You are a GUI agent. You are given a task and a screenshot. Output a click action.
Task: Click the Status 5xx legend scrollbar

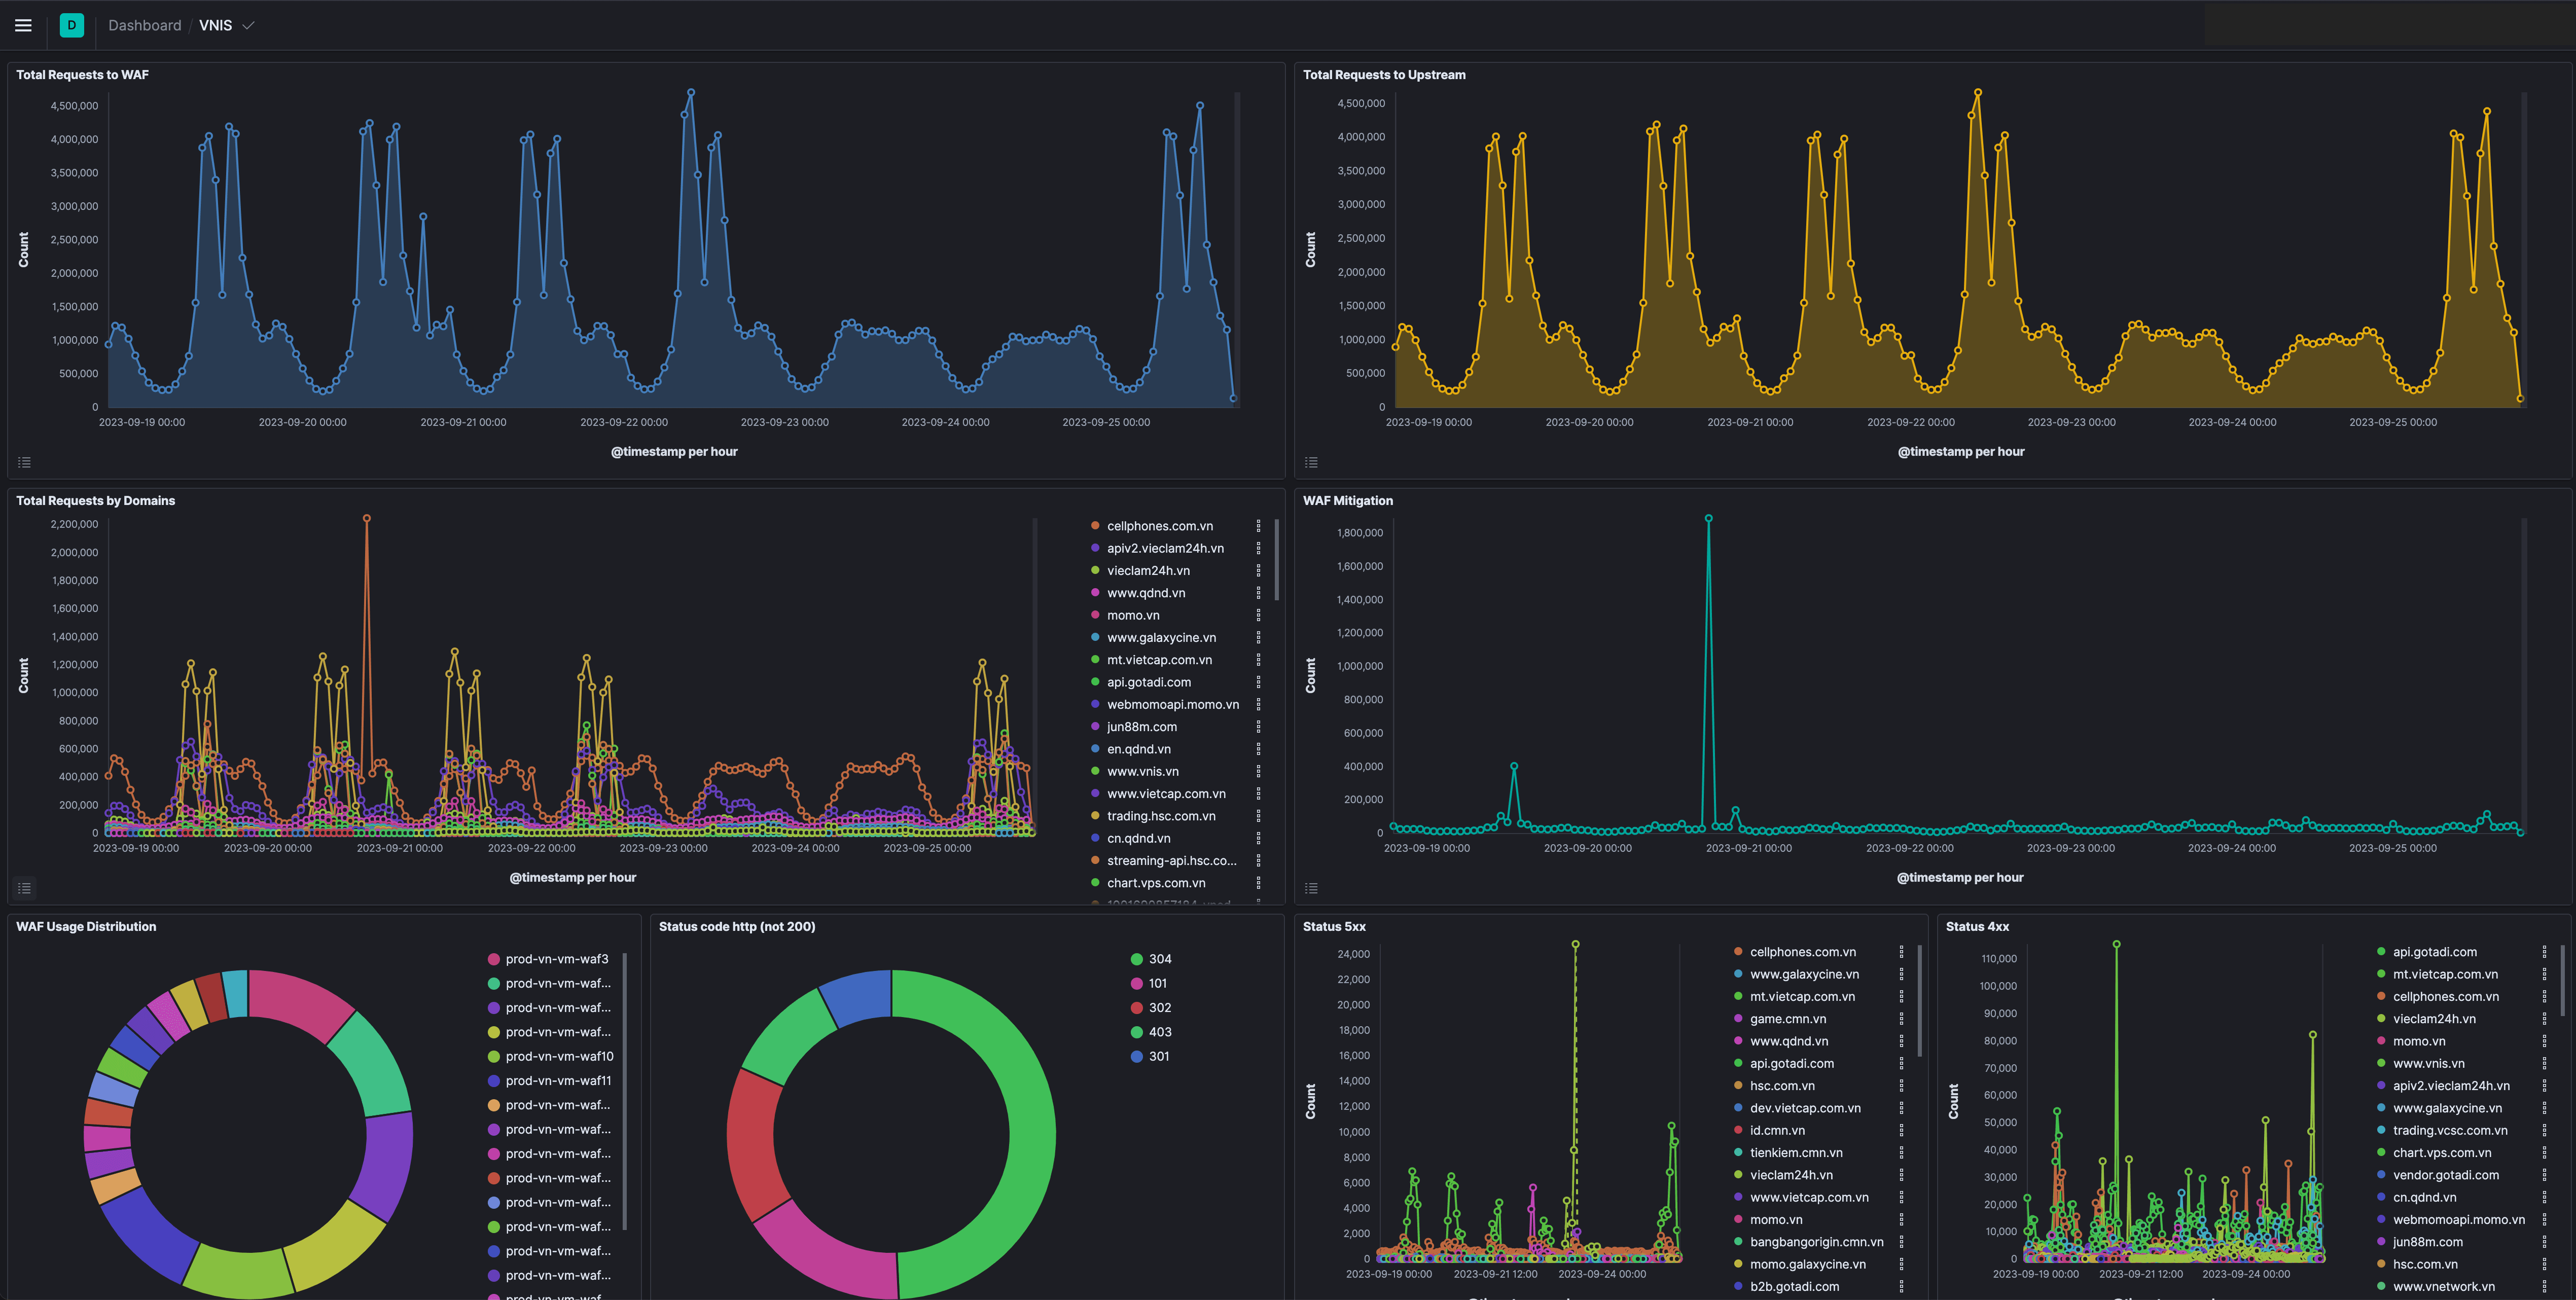click(x=1919, y=1000)
